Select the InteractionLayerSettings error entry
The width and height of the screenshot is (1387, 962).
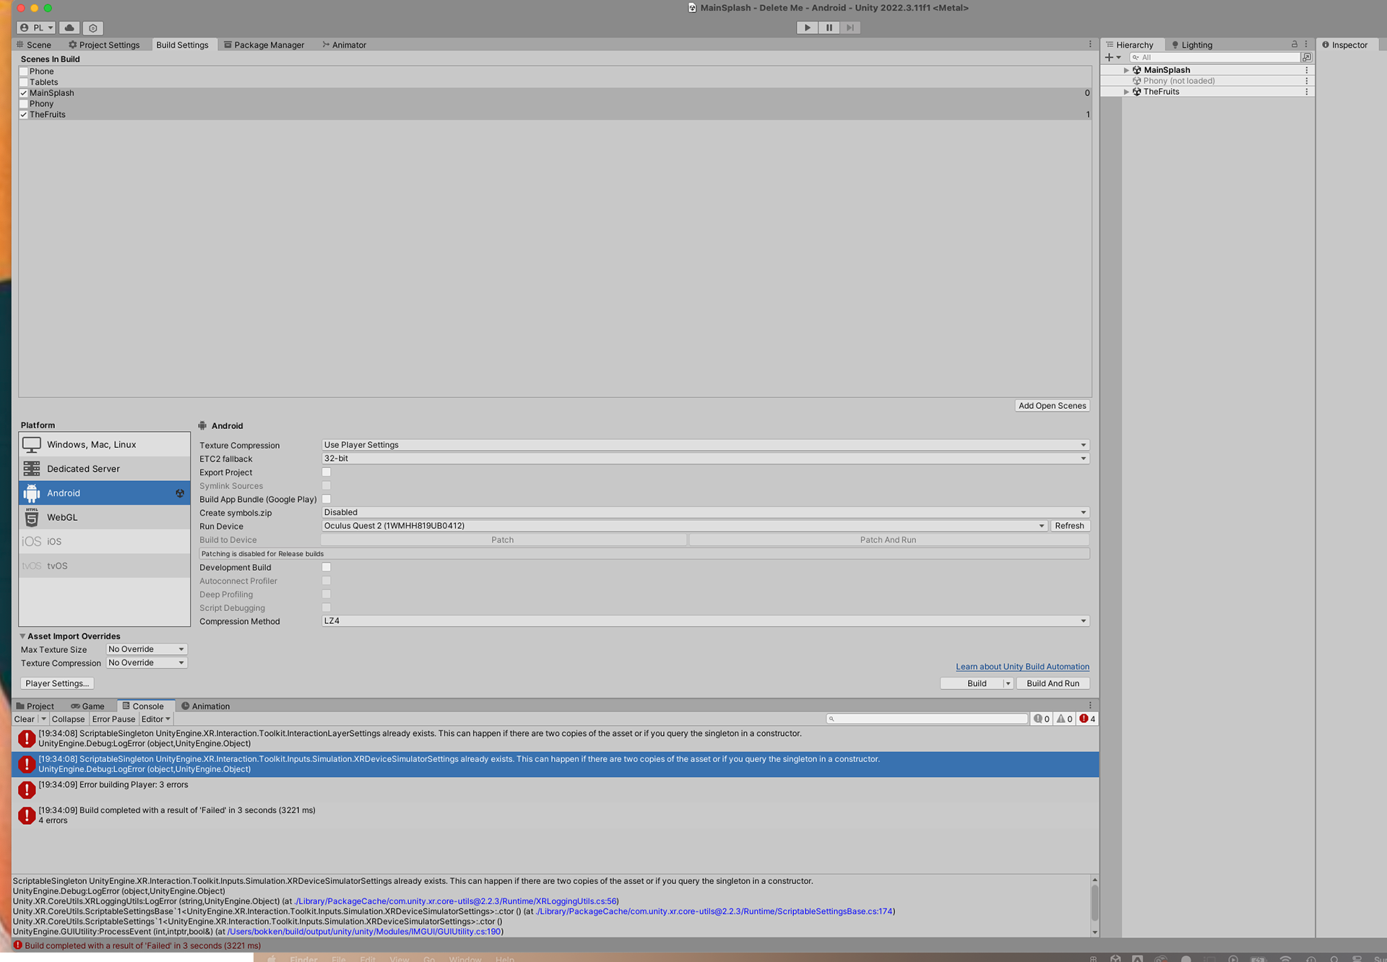pos(555,739)
